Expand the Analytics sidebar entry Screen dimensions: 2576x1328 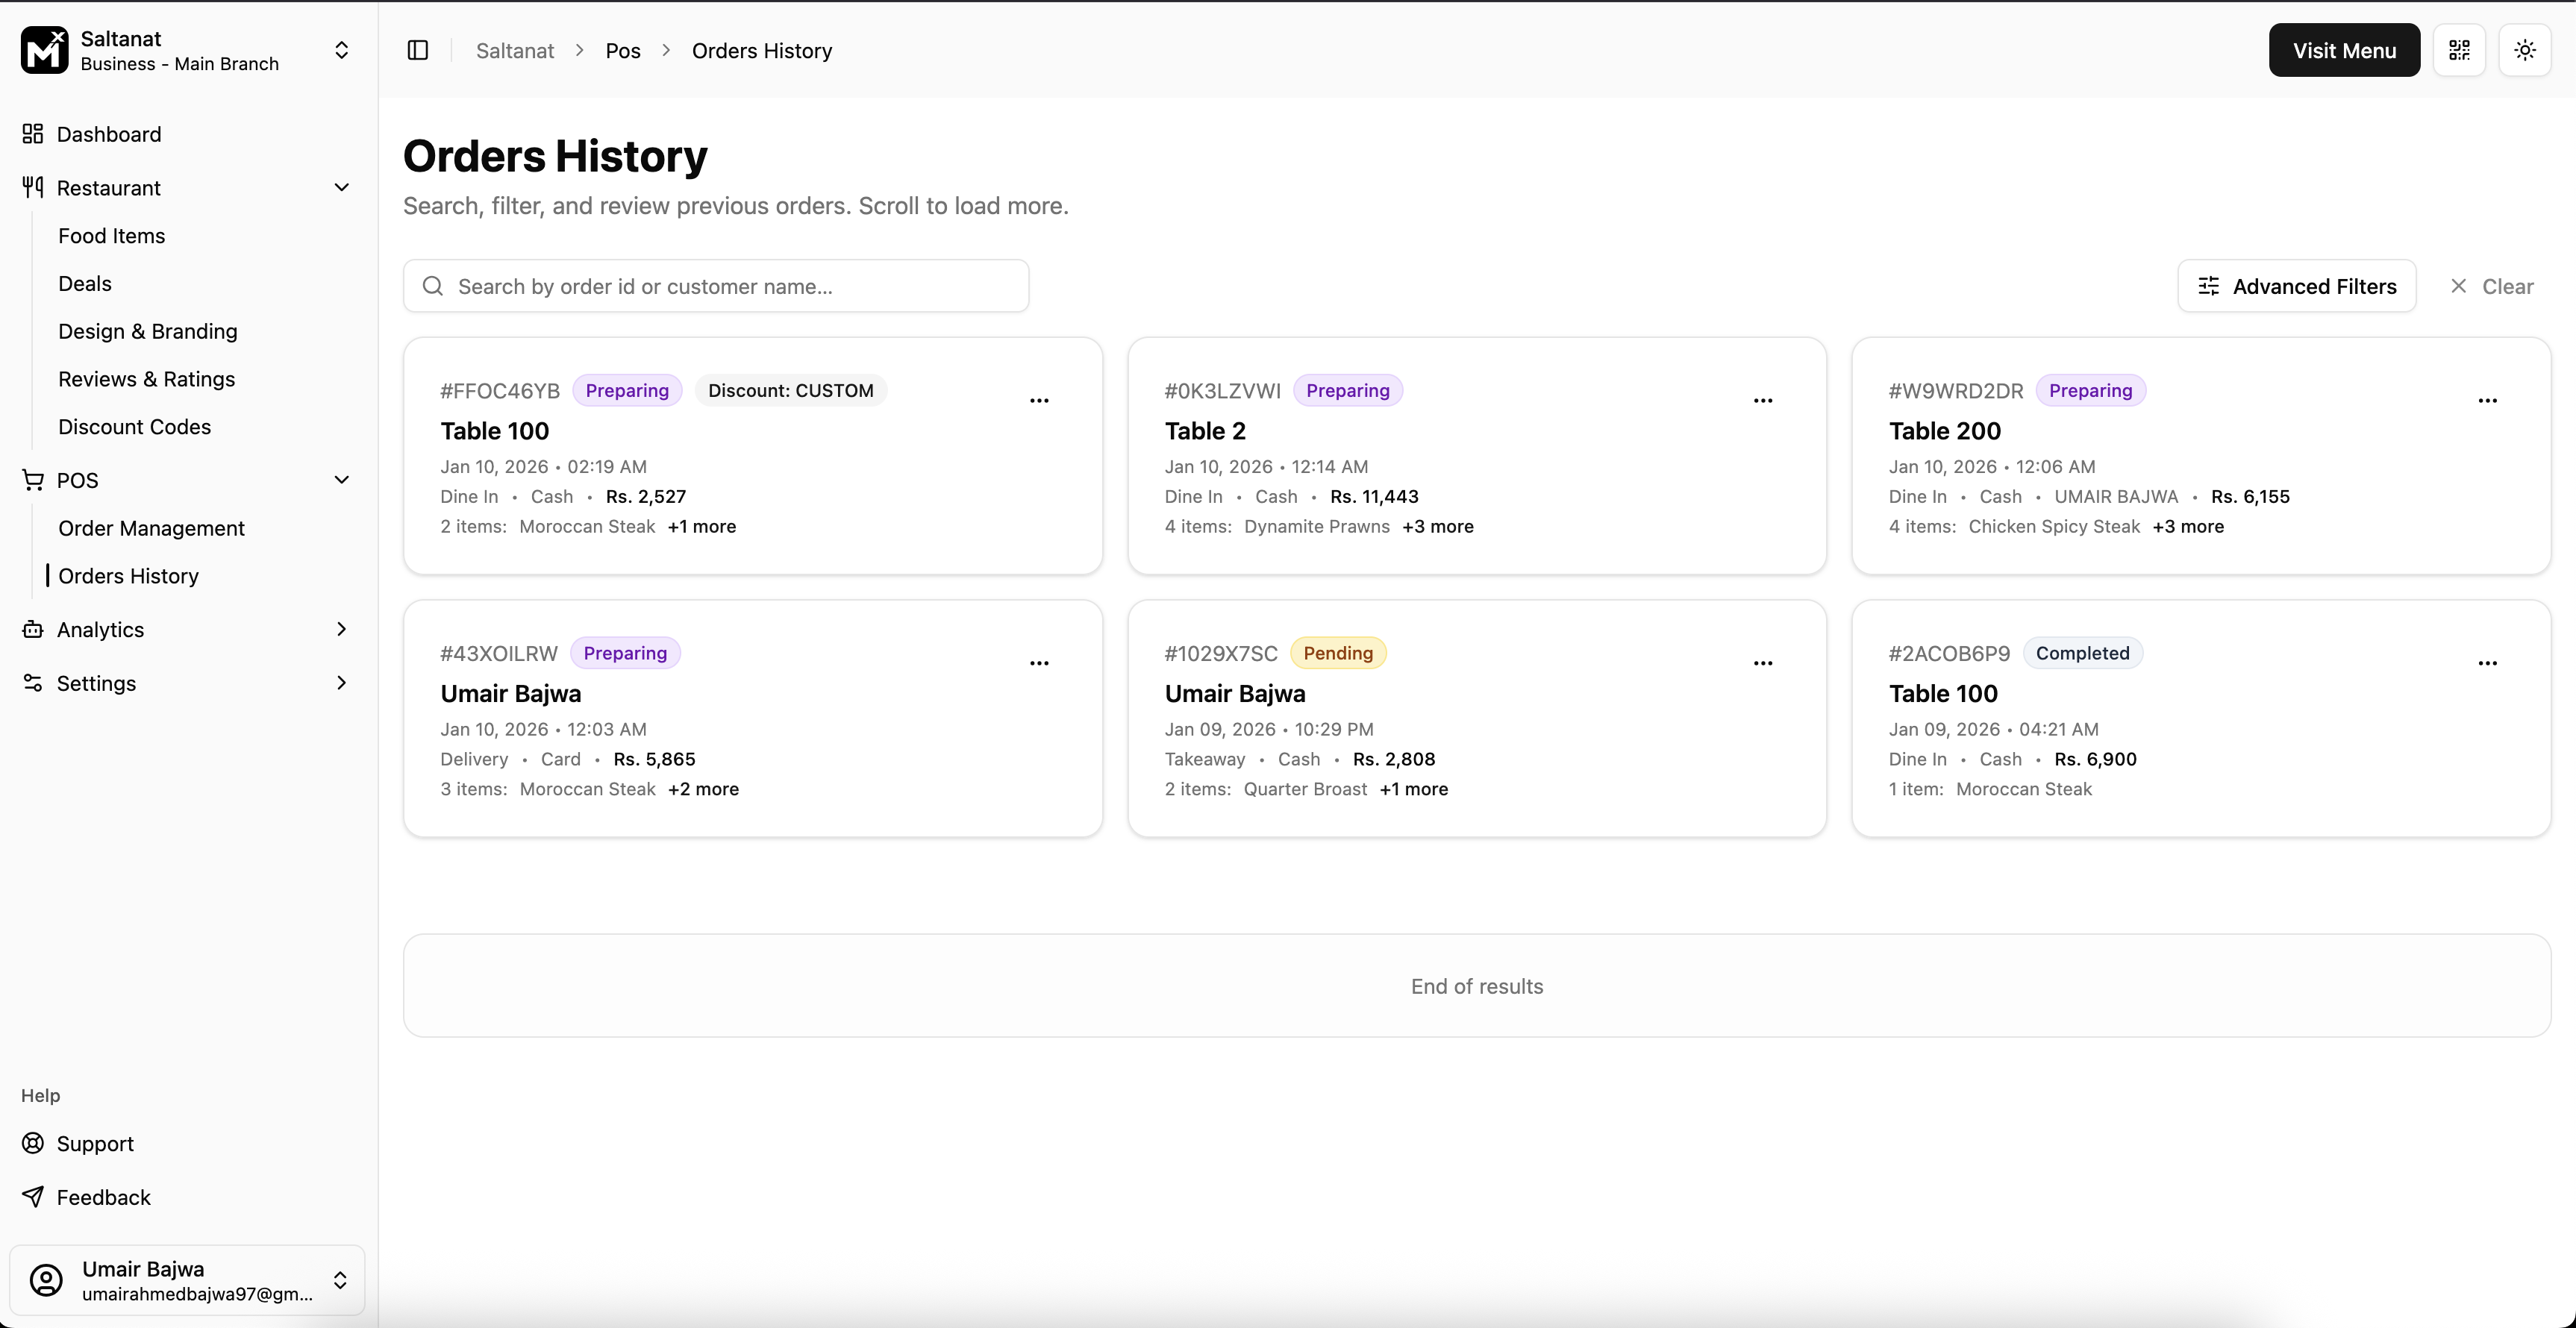pyautogui.click(x=341, y=629)
